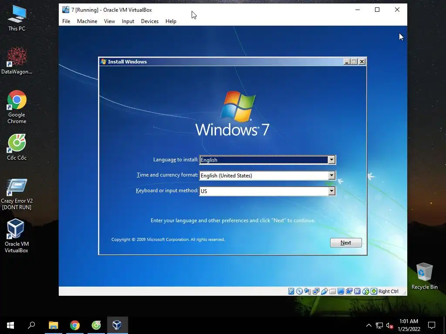The width and height of the screenshot is (446, 334).
Task: Open the Help menu
Action: (171, 21)
